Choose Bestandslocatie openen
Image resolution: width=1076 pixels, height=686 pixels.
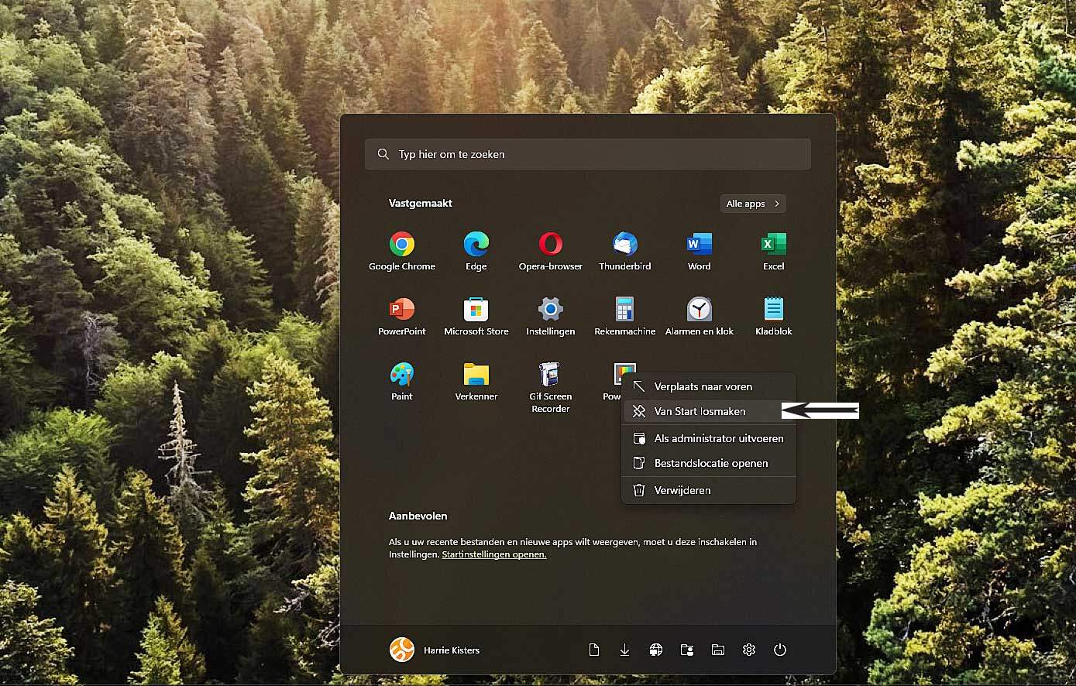(709, 463)
